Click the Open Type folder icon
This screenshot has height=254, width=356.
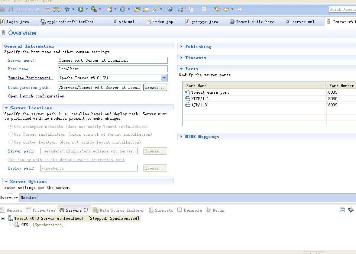137,9
